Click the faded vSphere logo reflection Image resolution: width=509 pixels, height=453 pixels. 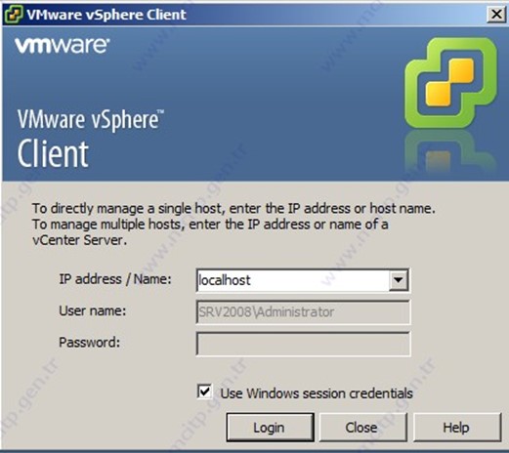coord(450,151)
